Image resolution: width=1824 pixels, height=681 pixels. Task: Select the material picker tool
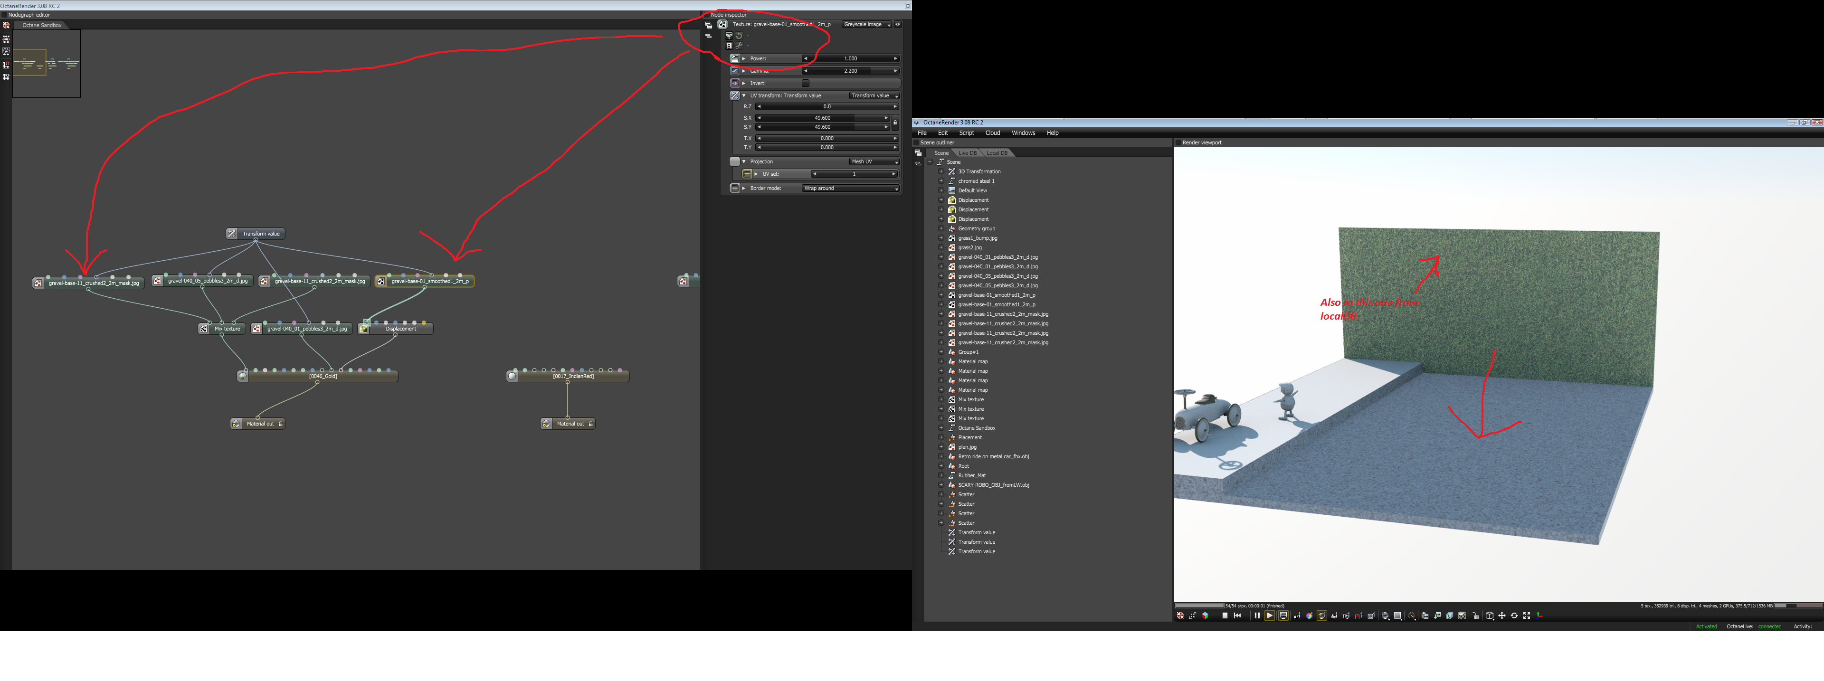[x=1322, y=616]
